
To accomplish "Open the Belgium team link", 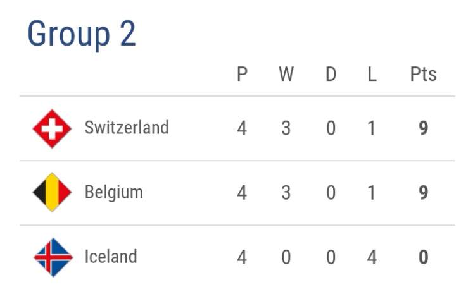I will point(114,192).
